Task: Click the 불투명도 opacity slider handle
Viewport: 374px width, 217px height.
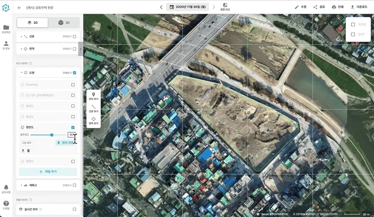Action: (x=52, y=135)
